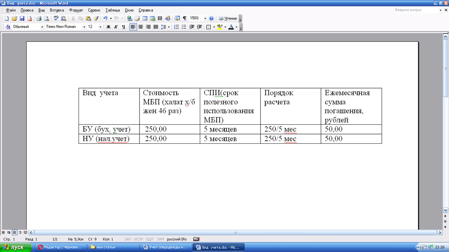The height and width of the screenshot is (252, 449).
Task: Show the Drawing toolbar
Action: [167, 18]
